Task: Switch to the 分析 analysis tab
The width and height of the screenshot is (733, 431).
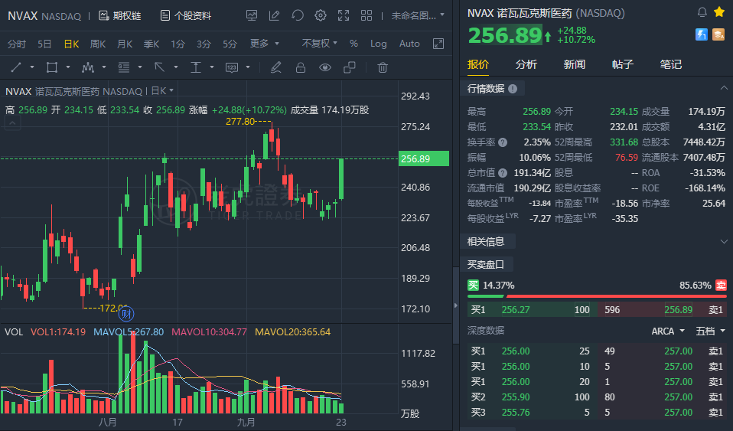Action: point(526,64)
